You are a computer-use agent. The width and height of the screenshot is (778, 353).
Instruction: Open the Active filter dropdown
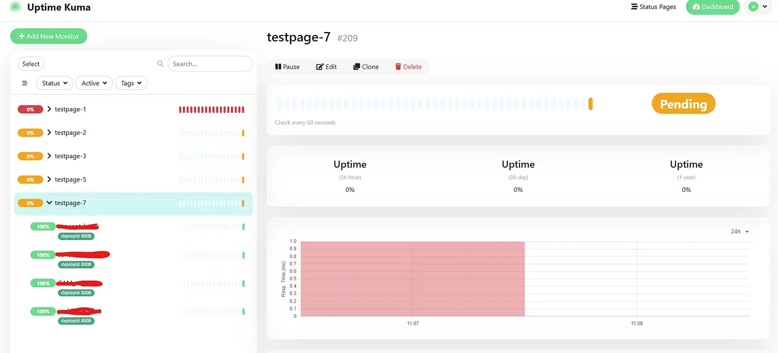click(x=93, y=83)
